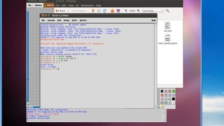This screenshot has width=224, height=126.
Task: Click the DRC=0 status button
Action: click(x=49, y=5)
